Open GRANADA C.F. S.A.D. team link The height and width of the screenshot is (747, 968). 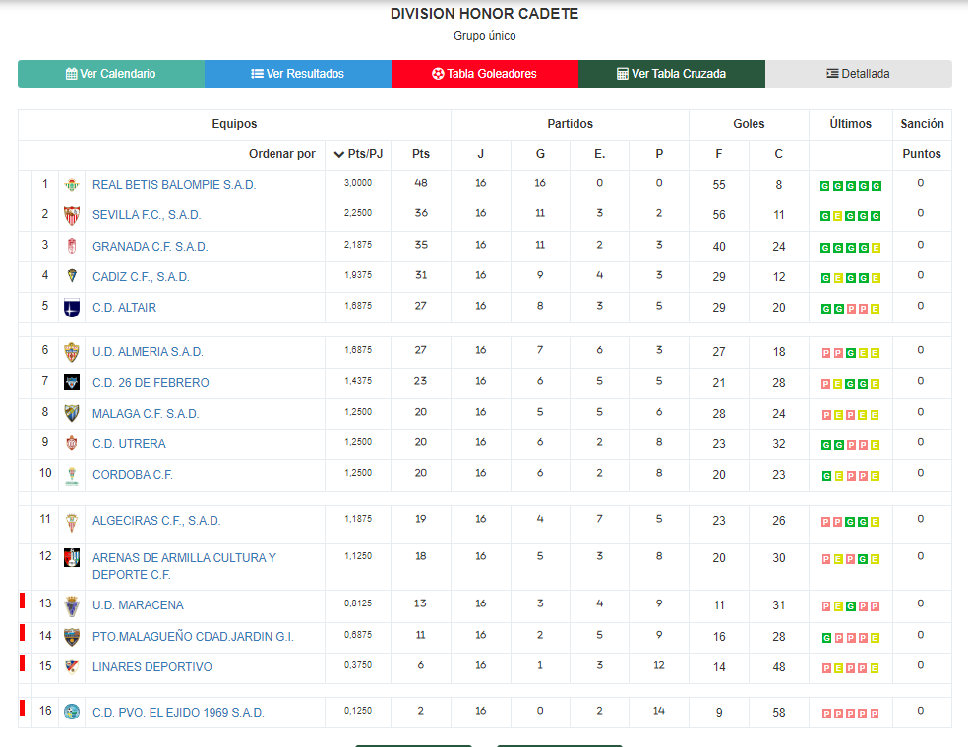pyautogui.click(x=150, y=247)
